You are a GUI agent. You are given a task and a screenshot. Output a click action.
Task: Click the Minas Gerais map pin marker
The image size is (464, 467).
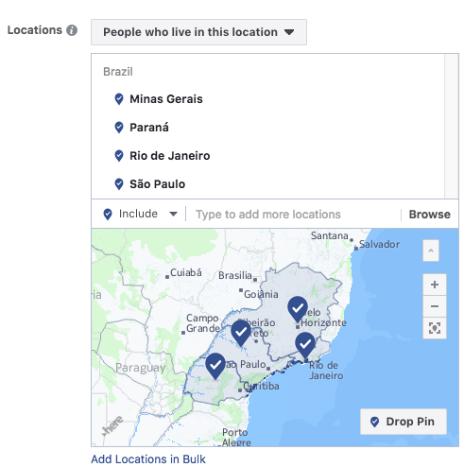pyautogui.click(x=298, y=309)
